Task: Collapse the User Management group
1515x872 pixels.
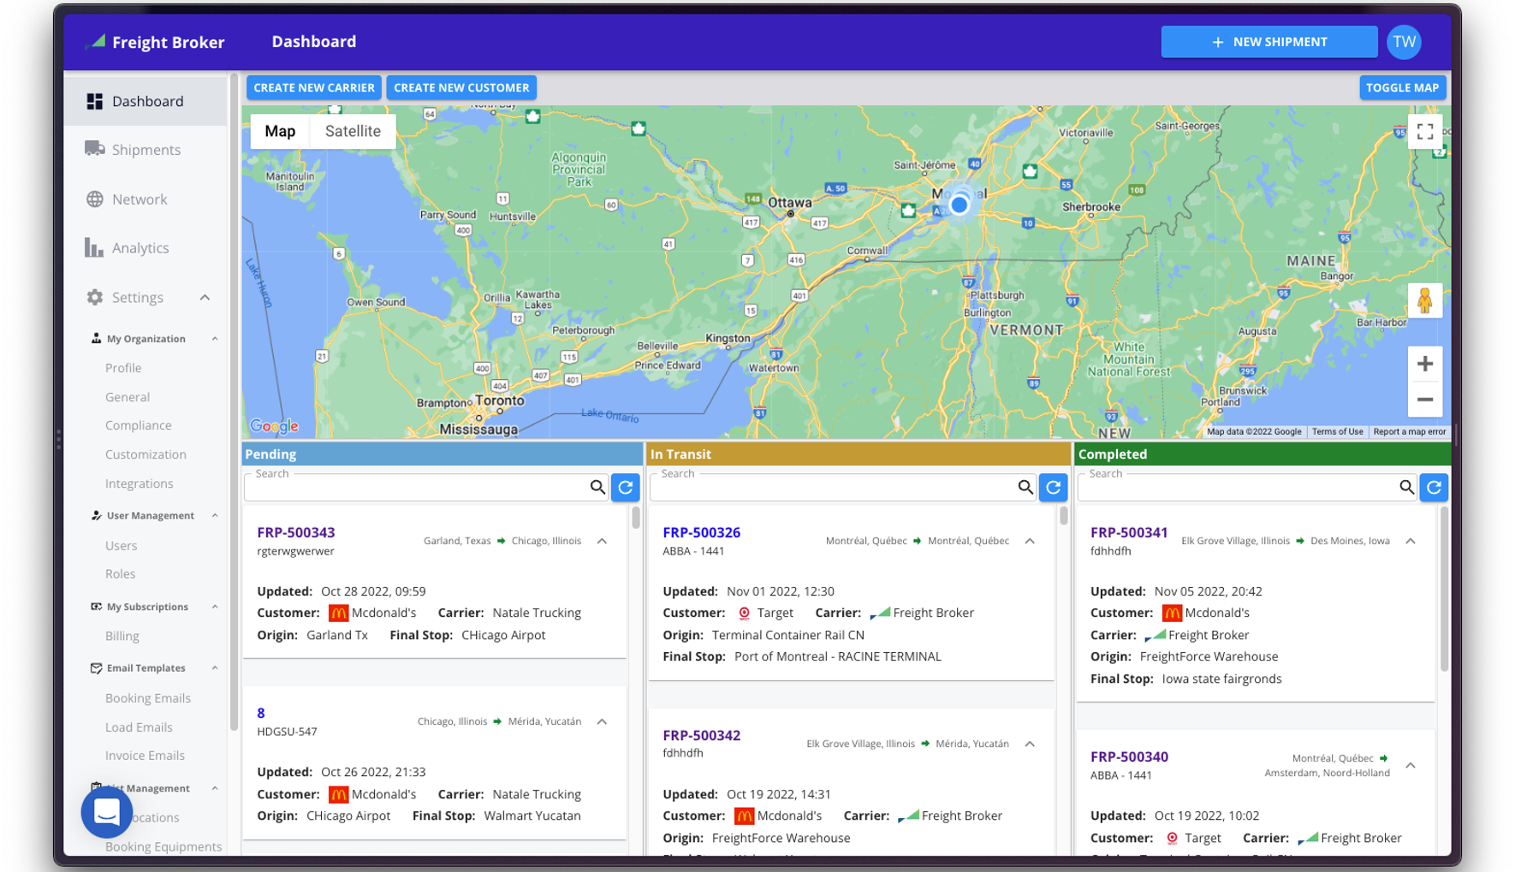Action: point(215,516)
